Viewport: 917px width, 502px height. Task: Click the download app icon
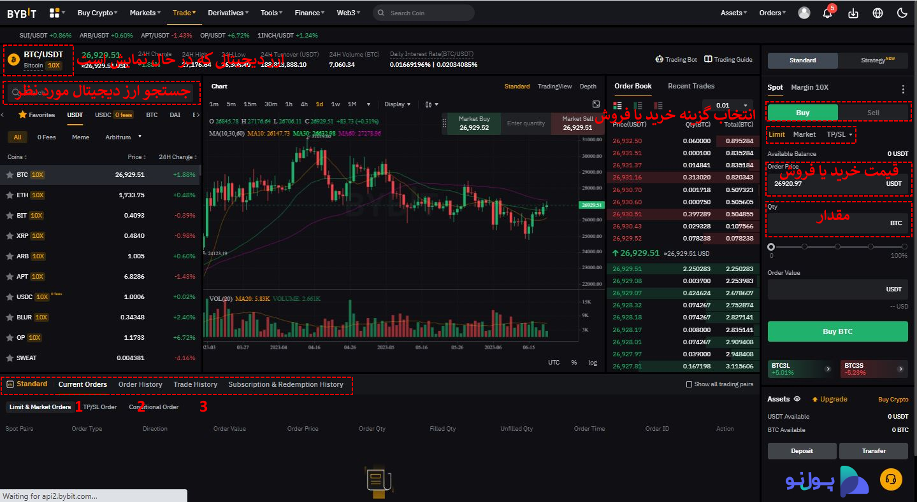(x=854, y=13)
